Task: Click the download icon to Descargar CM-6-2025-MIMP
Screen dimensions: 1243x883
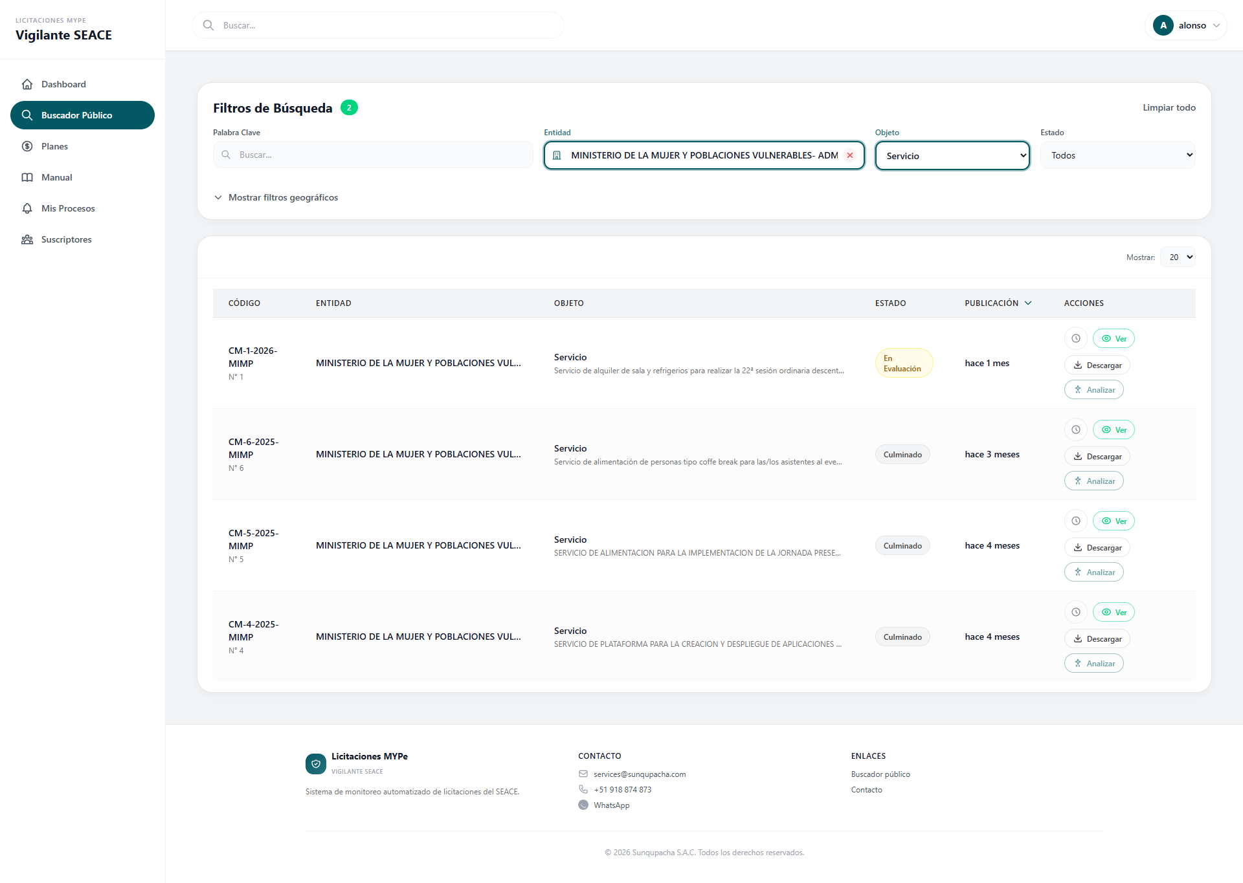Action: [1077, 456]
